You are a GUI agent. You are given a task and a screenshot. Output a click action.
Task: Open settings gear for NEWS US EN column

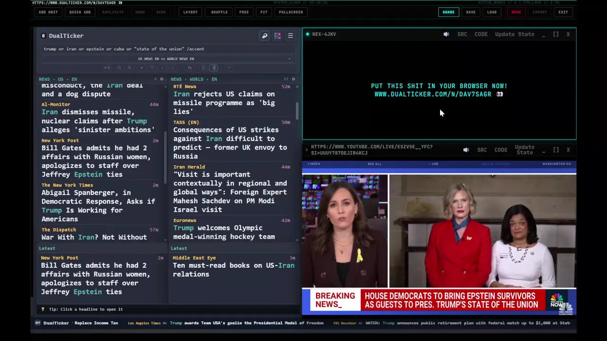pyautogui.click(x=162, y=79)
